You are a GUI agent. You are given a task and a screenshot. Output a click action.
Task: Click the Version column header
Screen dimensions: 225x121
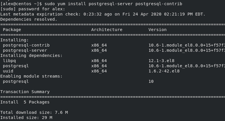click(x=157, y=30)
